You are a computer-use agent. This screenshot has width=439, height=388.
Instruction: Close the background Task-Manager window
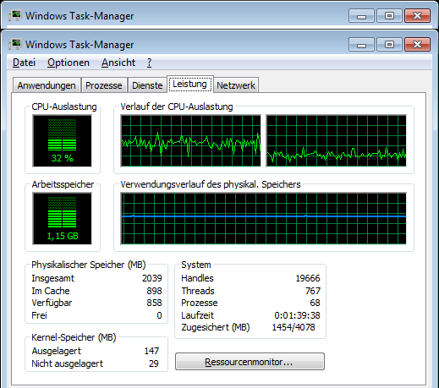point(417,16)
